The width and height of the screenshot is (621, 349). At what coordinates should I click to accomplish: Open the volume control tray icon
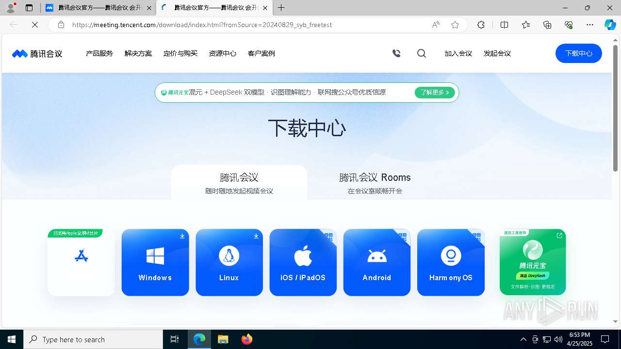(x=558, y=339)
